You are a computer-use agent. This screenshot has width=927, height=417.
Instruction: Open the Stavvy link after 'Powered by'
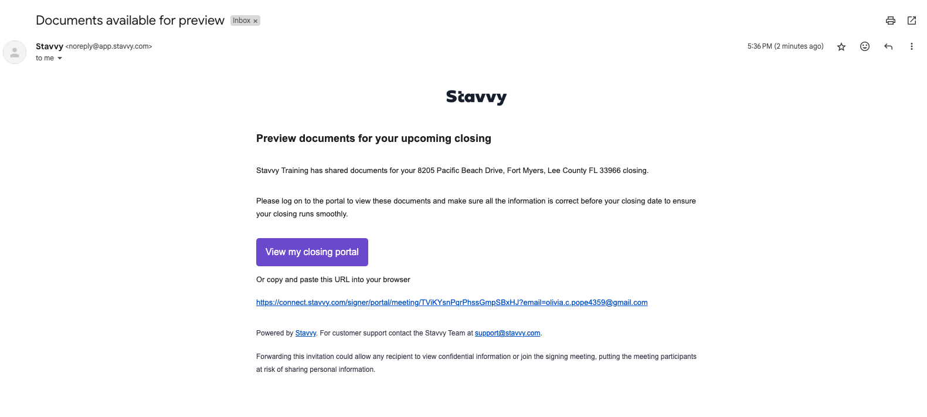tap(305, 333)
